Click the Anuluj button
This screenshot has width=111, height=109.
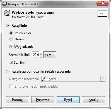coord(93,100)
